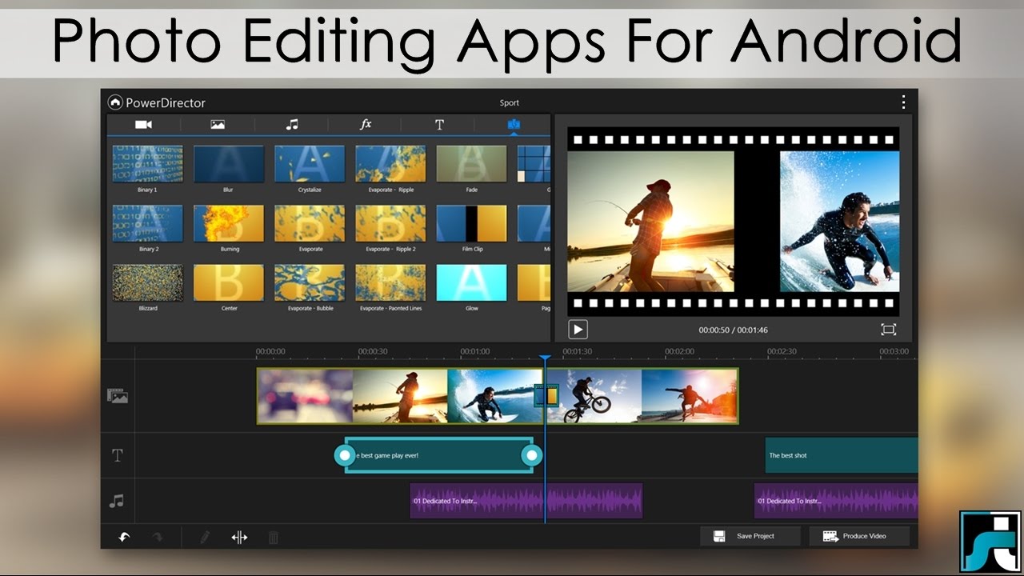
Task: Click left trim handle of title clip
Action: (x=345, y=455)
